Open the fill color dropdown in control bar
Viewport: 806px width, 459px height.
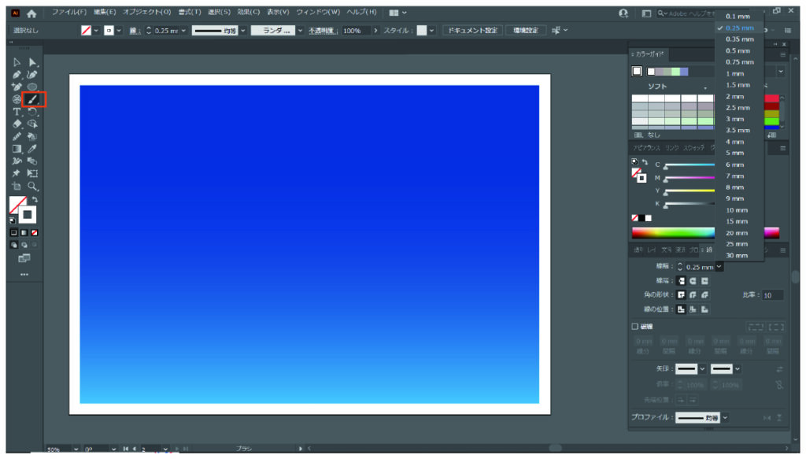tap(95, 31)
